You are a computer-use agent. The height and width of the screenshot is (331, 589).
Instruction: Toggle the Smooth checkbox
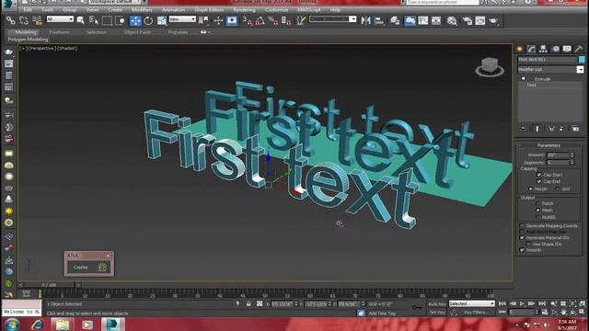click(522, 250)
